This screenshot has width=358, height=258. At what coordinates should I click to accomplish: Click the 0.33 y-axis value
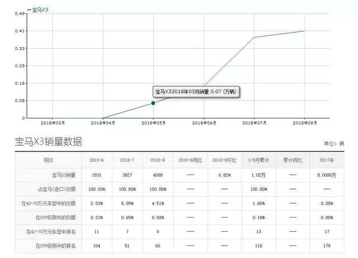tap(20, 49)
